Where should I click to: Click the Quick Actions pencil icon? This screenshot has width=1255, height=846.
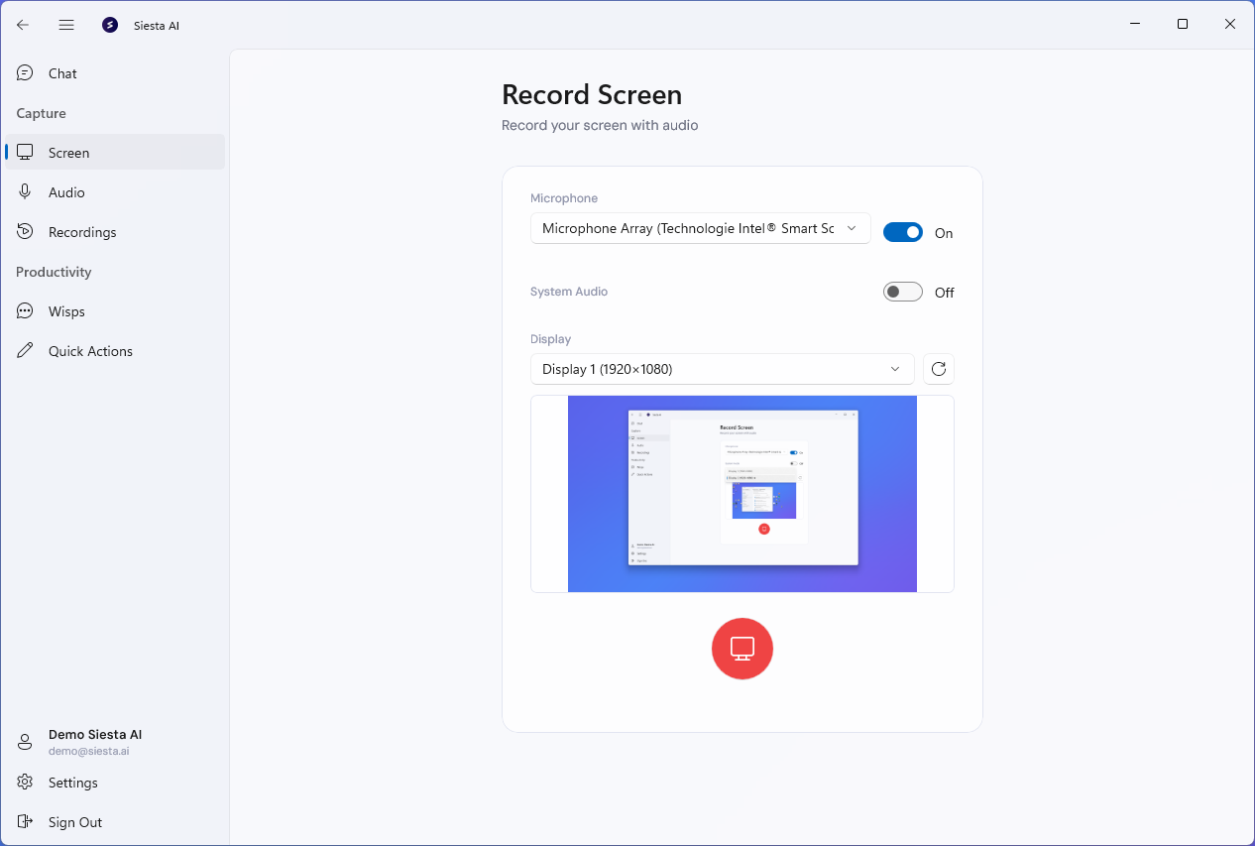pos(26,351)
